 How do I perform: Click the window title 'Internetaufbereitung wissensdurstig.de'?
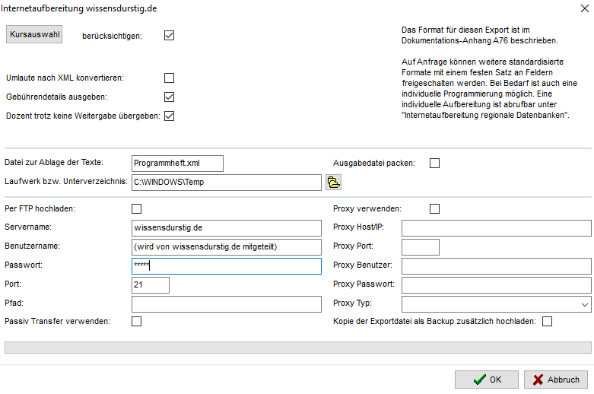pyautogui.click(x=79, y=8)
